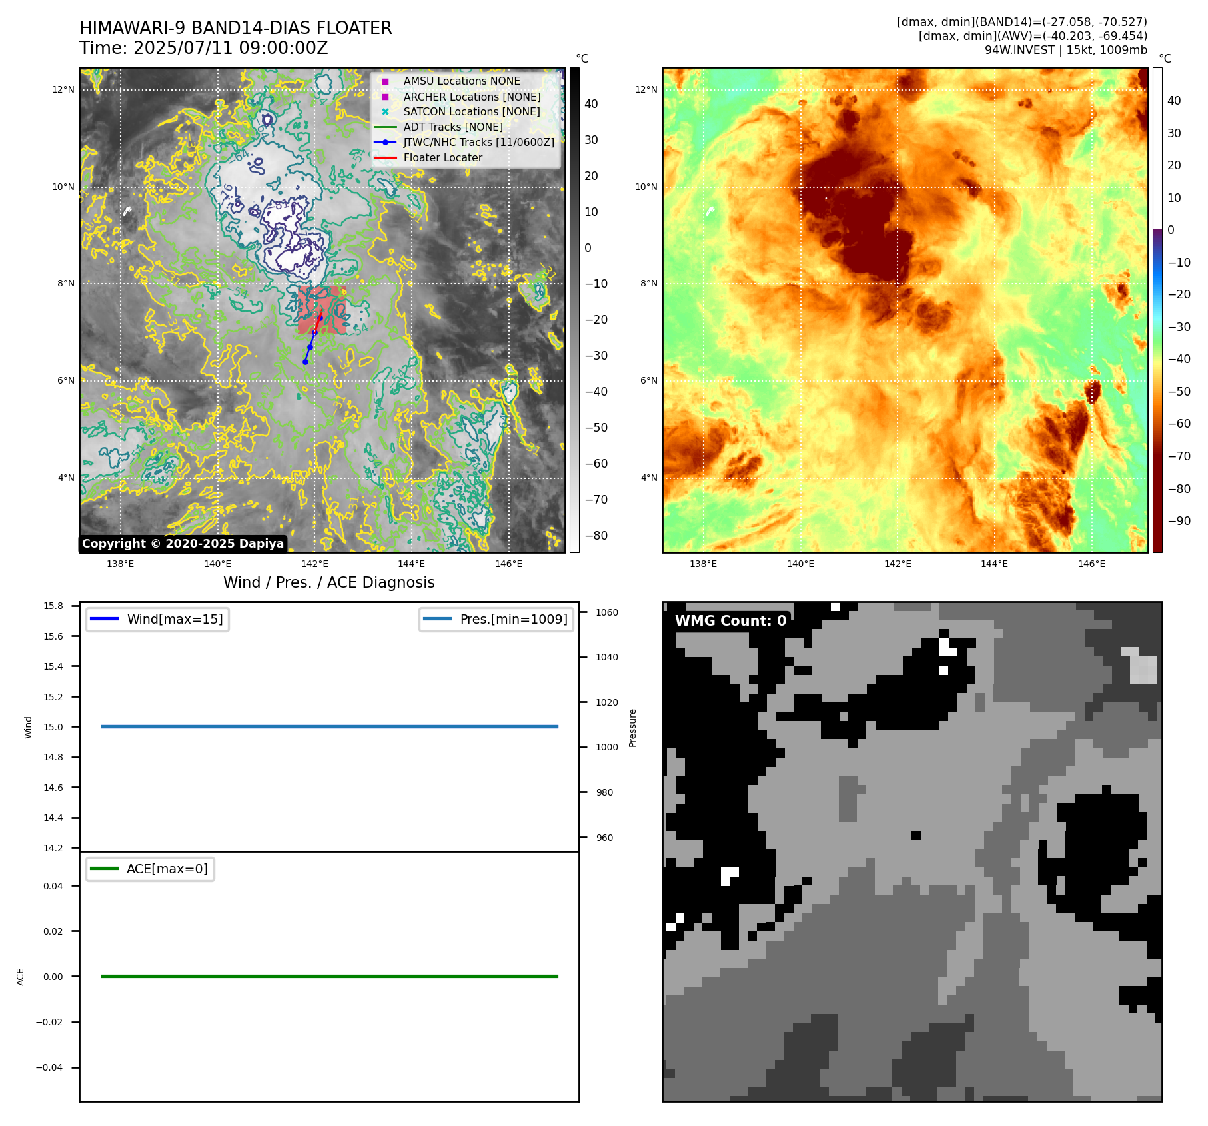Click the 15.8 tick on the Wind axis
1208x1126 pixels.
coord(53,606)
